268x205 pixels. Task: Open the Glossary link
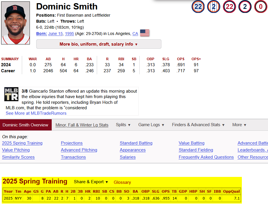[122, 182]
